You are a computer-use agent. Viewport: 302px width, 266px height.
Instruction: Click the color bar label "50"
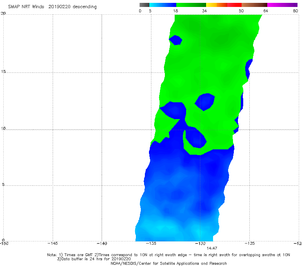point(241,11)
